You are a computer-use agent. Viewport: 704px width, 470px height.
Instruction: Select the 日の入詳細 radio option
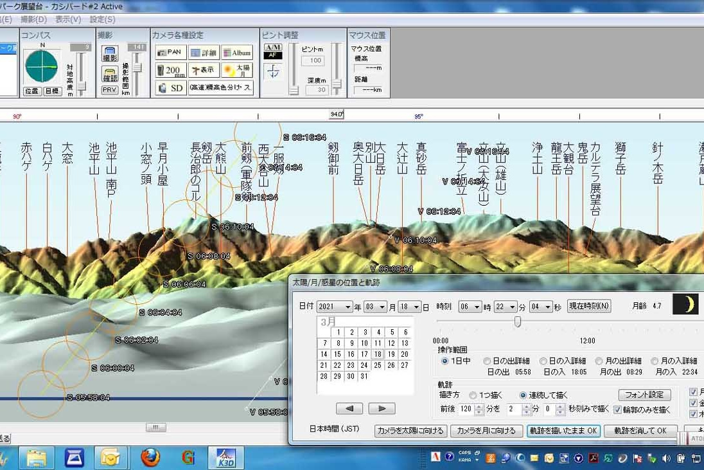pos(543,361)
